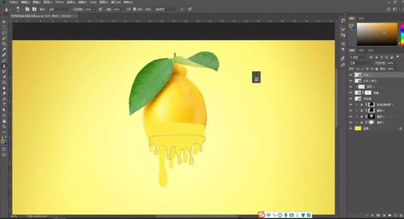Open collapsed Paragraph panel icon
The height and width of the screenshot is (219, 404).
pos(343,50)
